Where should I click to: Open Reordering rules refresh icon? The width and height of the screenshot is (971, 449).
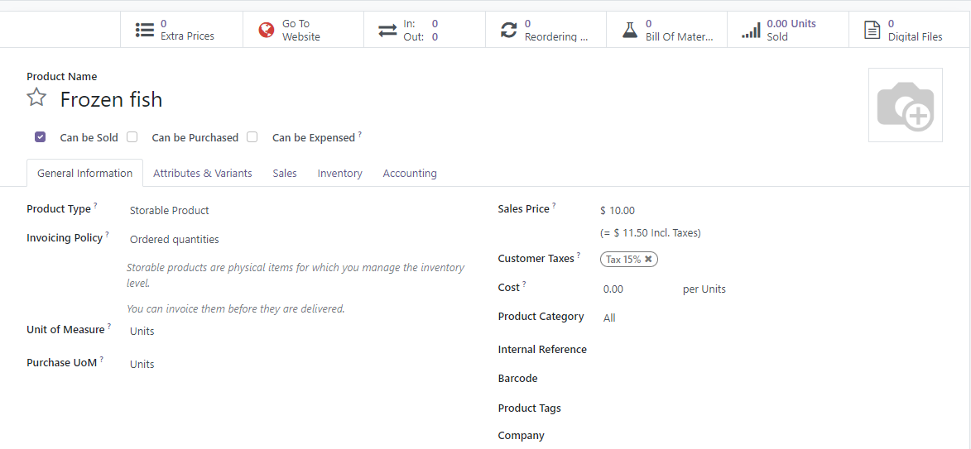(508, 30)
